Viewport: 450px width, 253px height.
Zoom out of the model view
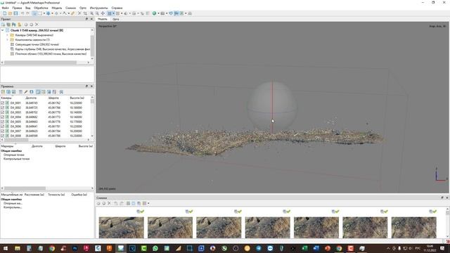click(97, 13)
